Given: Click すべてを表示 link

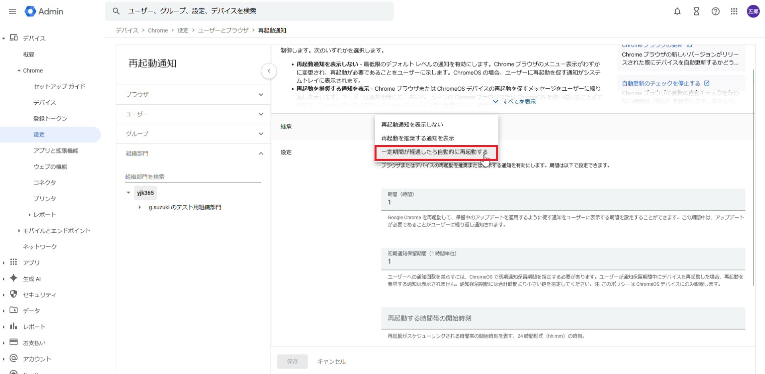Looking at the screenshot, I should [515, 102].
